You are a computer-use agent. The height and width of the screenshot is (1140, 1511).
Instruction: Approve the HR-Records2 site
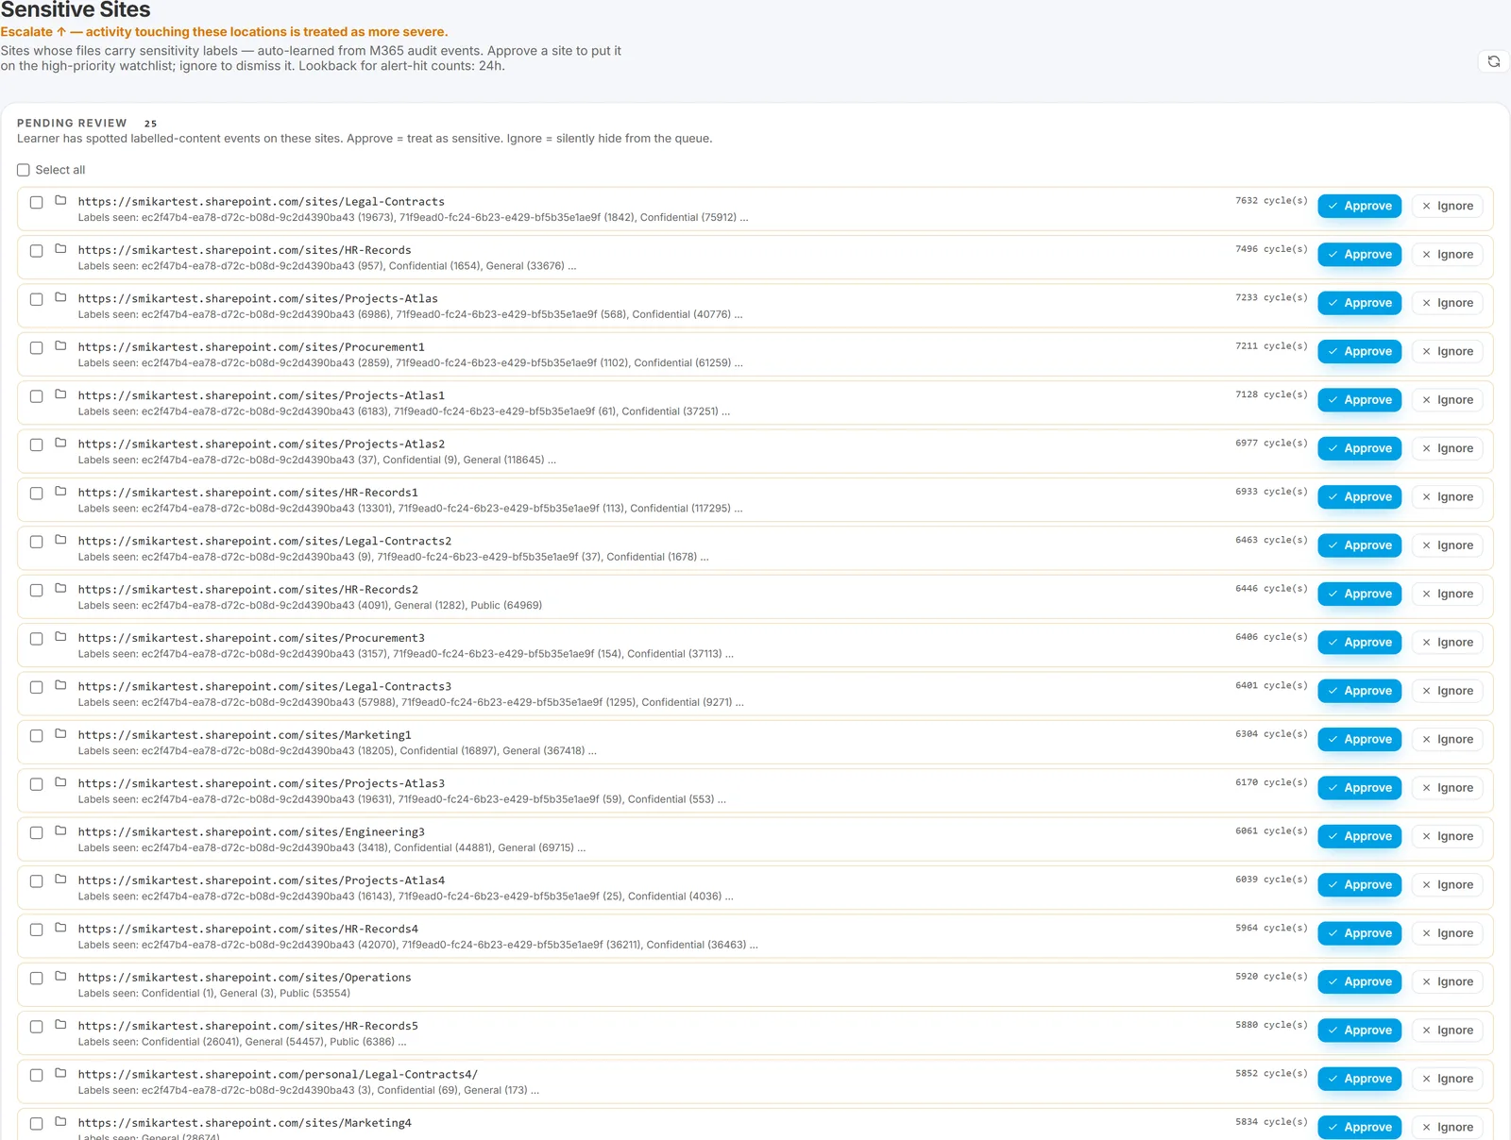pyautogui.click(x=1359, y=594)
